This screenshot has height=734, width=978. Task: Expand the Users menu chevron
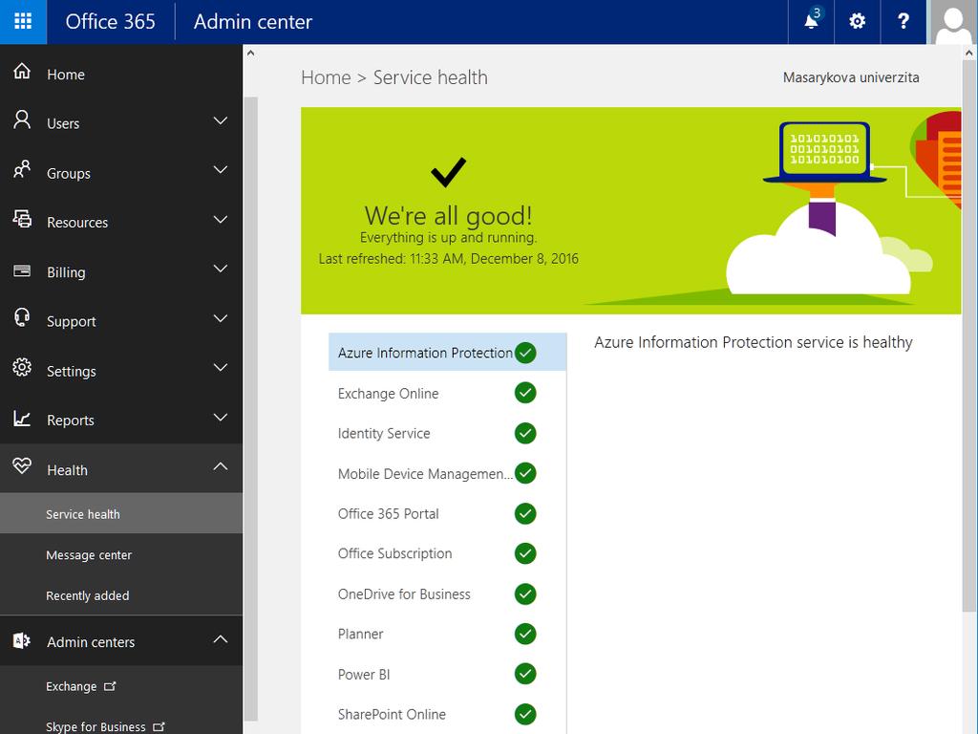coord(221,120)
